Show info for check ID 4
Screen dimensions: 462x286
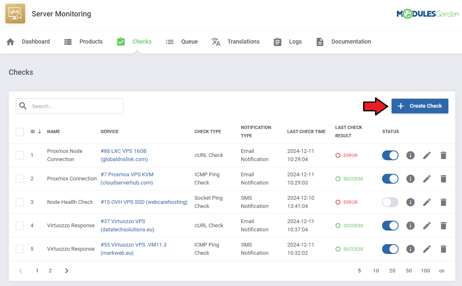[x=410, y=226]
